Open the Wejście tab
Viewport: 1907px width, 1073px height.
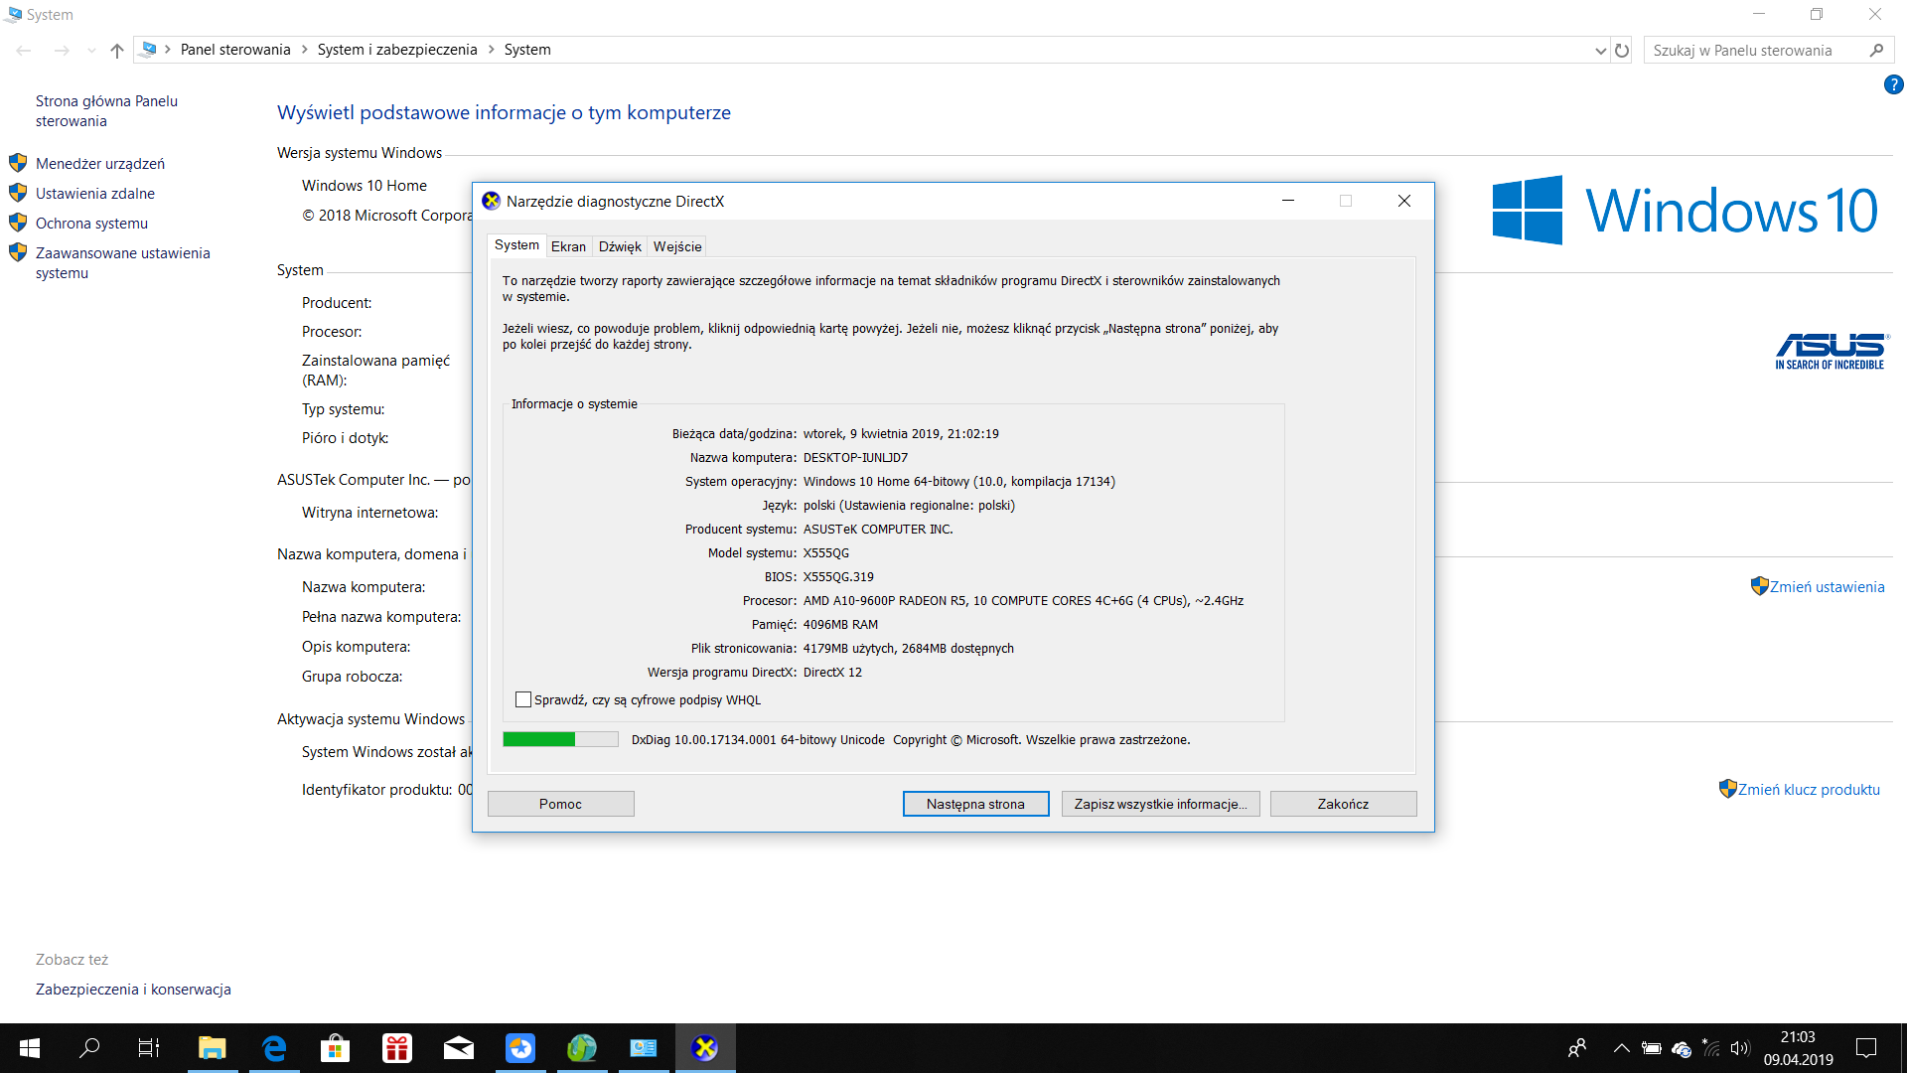click(677, 246)
